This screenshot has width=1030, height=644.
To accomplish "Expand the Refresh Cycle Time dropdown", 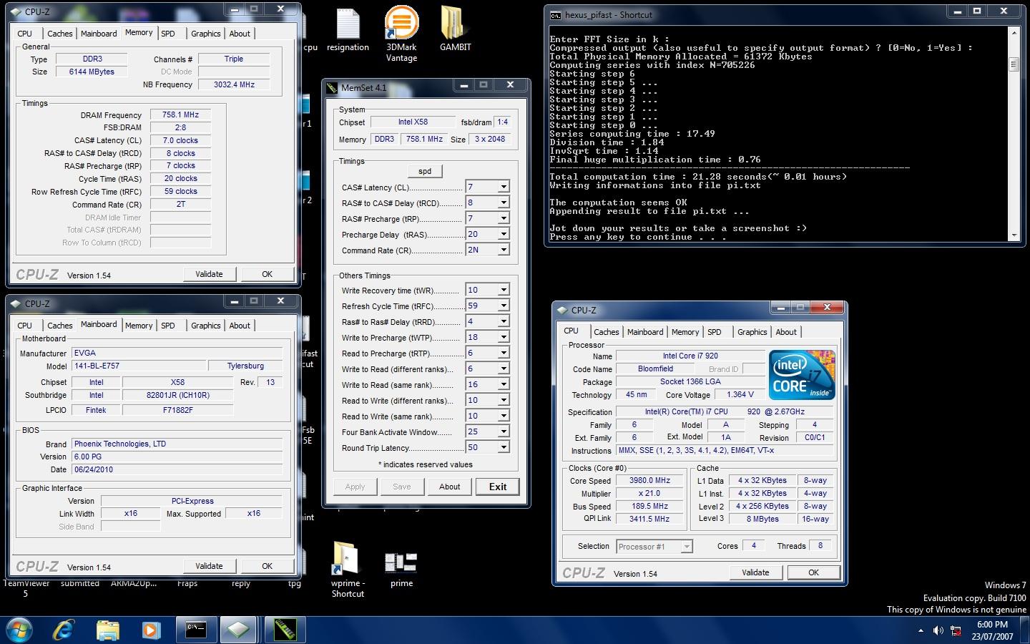I will click(x=503, y=306).
